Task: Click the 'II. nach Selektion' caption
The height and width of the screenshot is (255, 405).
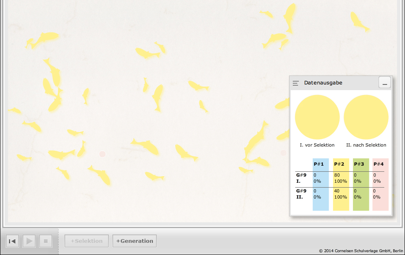Action: (366, 145)
